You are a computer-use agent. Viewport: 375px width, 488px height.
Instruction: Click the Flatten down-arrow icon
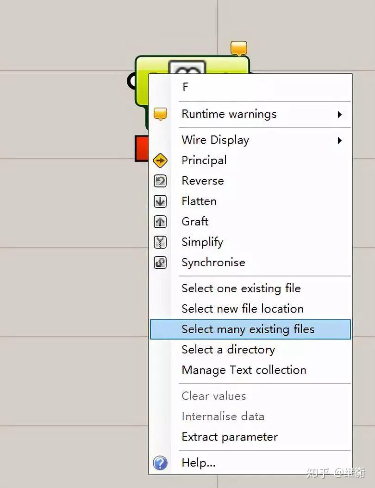160,201
